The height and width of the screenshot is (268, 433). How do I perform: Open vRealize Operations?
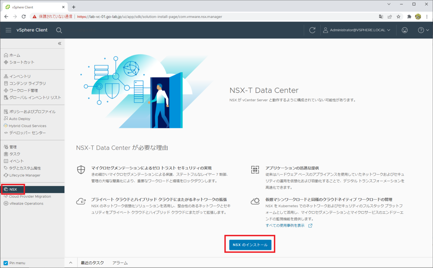[23, 204]
